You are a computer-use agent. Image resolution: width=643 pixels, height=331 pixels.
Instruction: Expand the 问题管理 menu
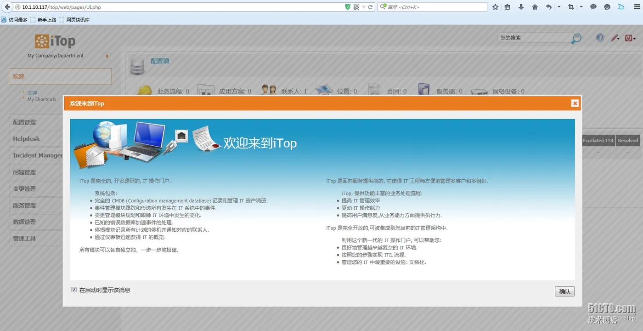point(36,172)
